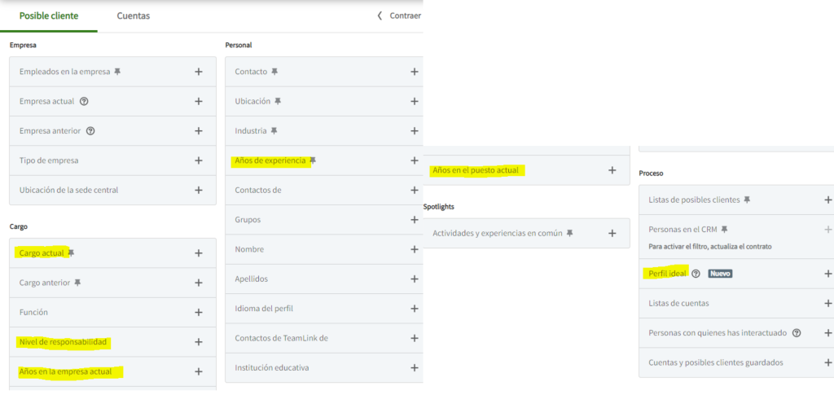Click Ubicación de la sede central label

(x=68, y=190)
